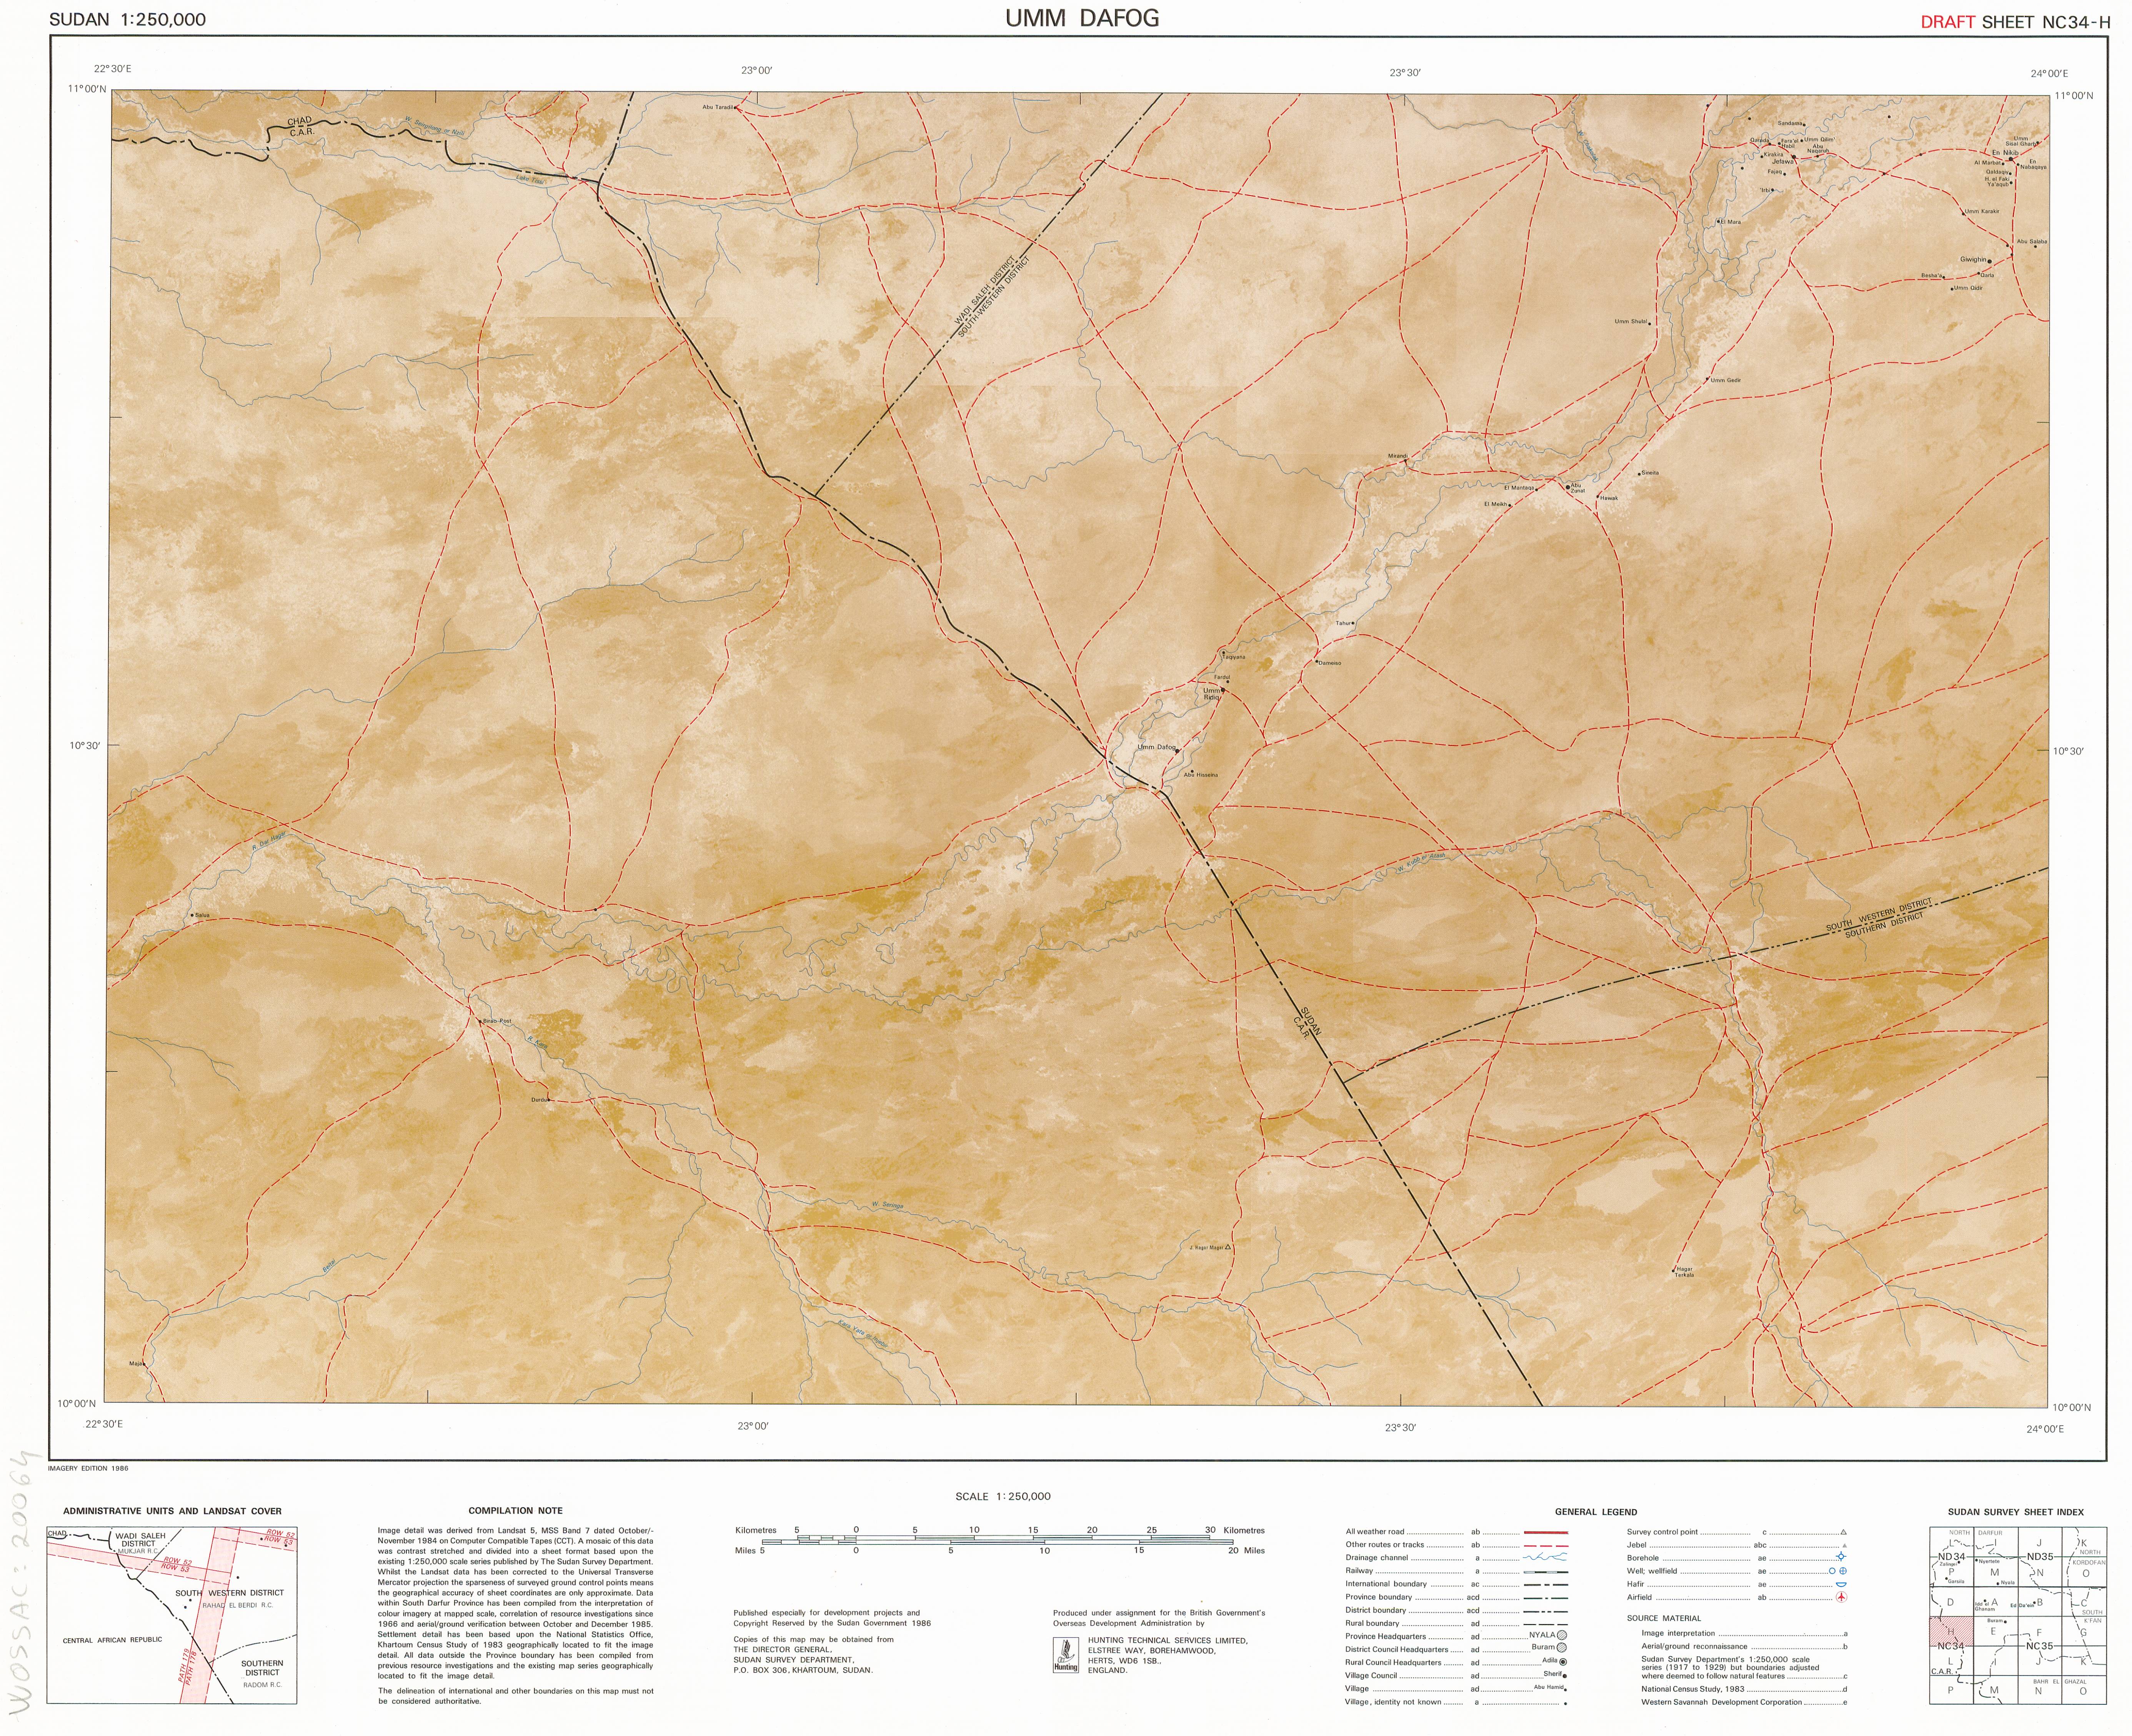
Task: Click the Drainage channel line sample
Action: coord(1545,1558)
